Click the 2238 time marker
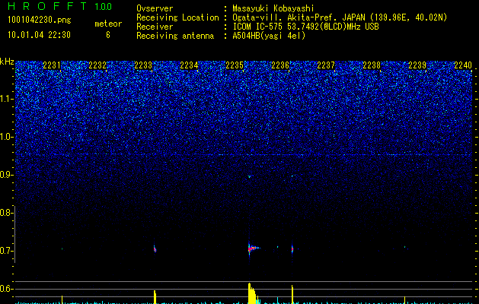479x304 pixels. point(372,65)
